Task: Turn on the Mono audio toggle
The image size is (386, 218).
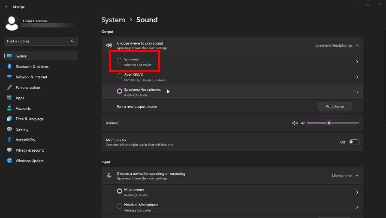Action: (x=353, y=142)
